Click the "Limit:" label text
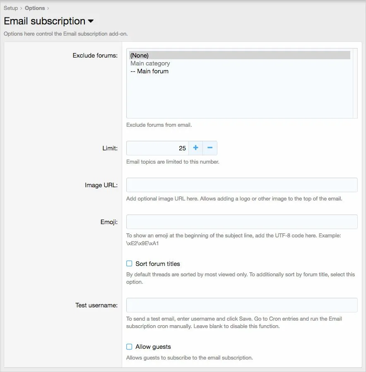366x372 pixels. tap(109, 148)
